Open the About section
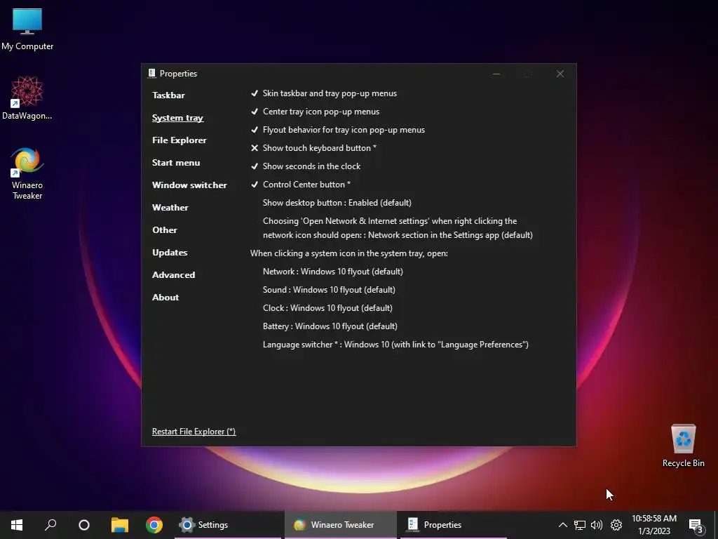718x539 pixels. pyautogui.click(x=165, y=298)
